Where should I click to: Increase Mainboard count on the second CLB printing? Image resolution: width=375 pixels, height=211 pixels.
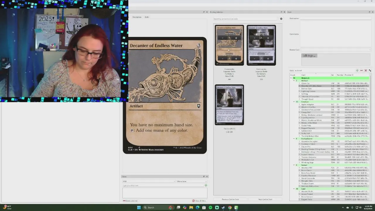(x=268, y=38)
